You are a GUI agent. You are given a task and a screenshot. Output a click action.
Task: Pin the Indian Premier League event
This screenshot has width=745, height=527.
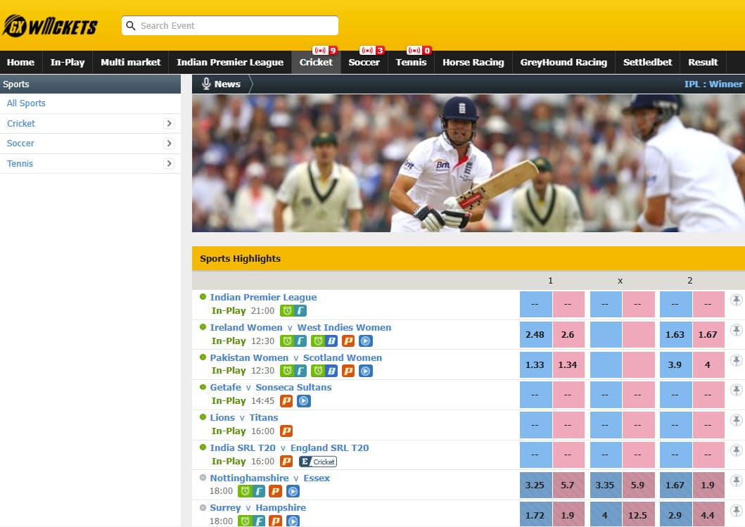coord(736,300)
